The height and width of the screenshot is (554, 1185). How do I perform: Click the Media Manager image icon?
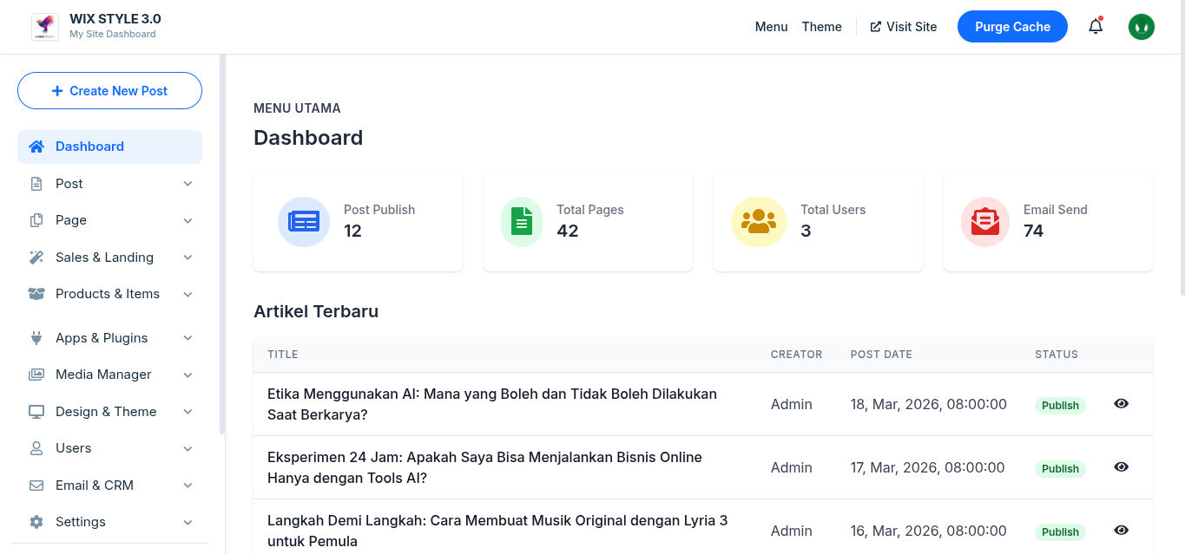pos(36,375)
